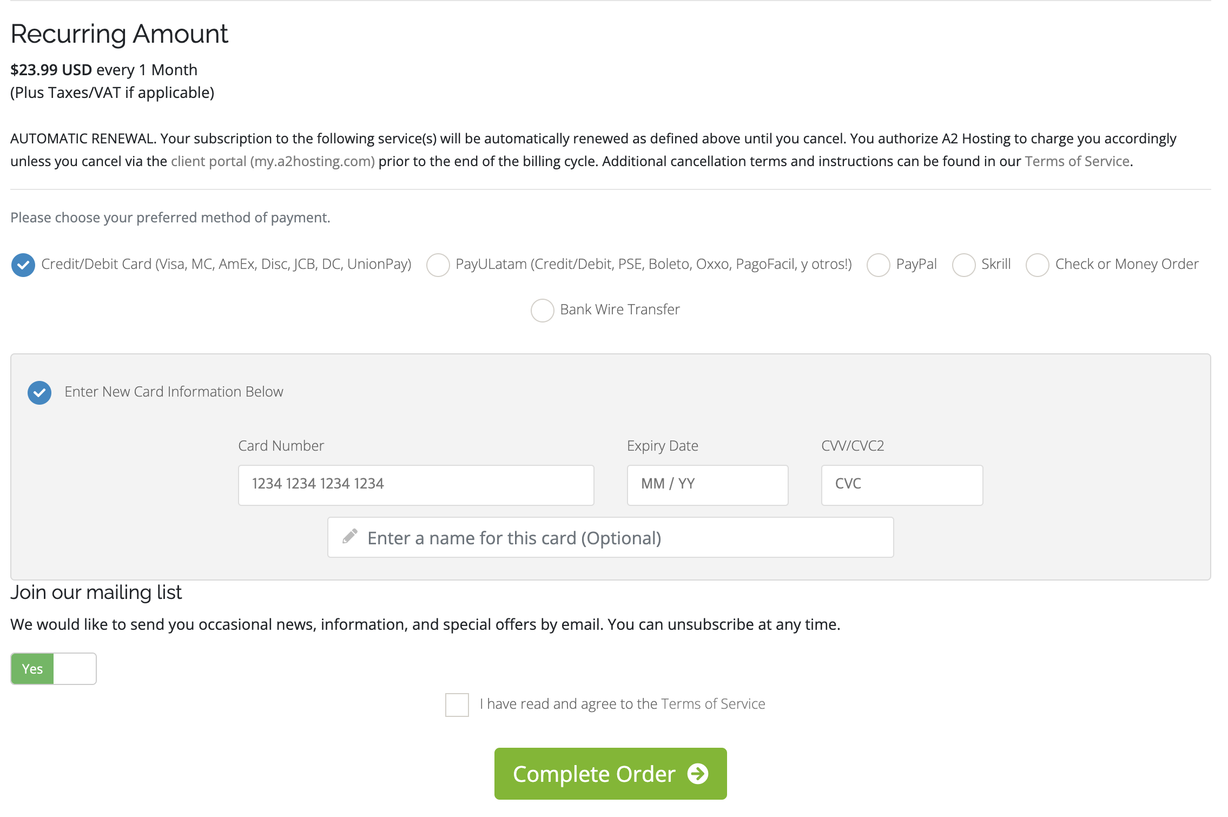Click arrow icon on Complete Order button
Image resolution: width=1228 pixels, height=817 pixels.
698,774
